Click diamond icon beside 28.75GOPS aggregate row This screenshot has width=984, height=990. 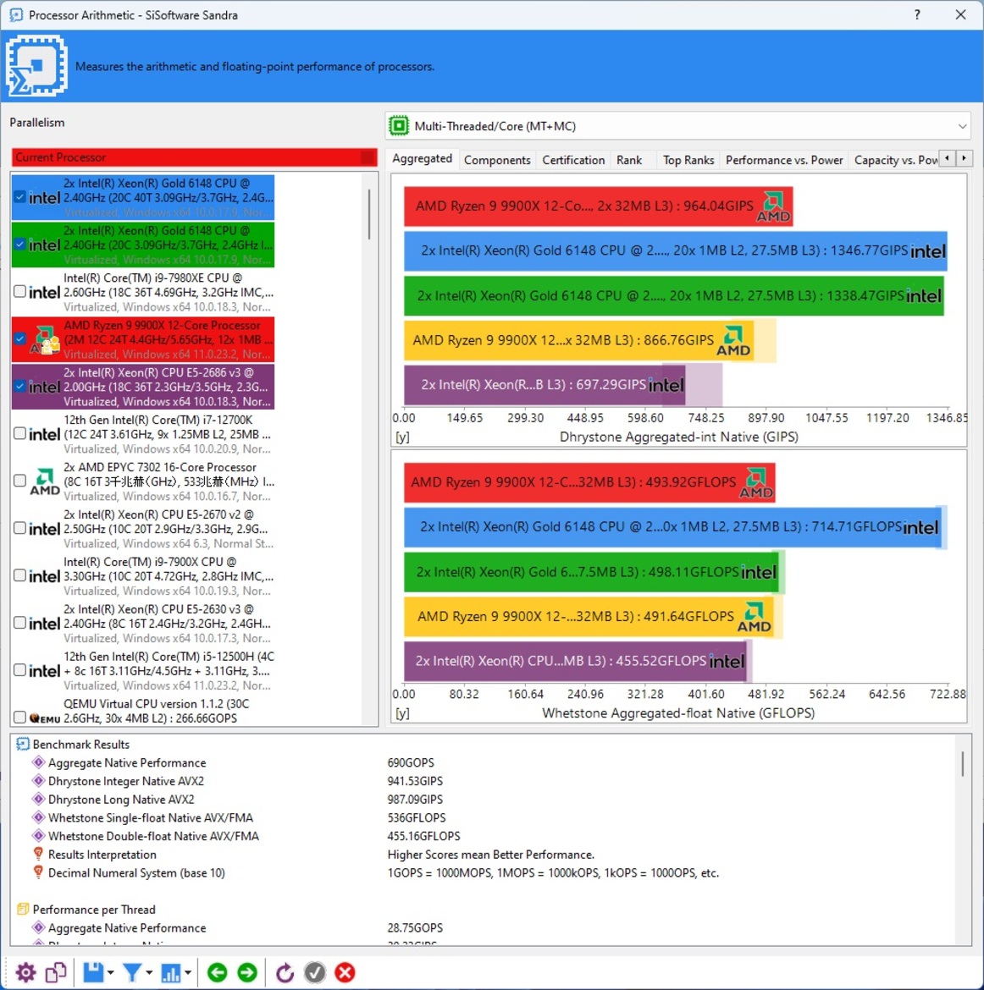pyautogui.click(x=39, y=928)
